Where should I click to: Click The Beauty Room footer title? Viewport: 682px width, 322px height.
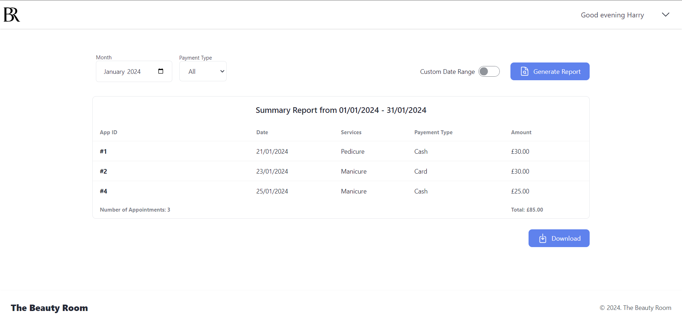49,308
